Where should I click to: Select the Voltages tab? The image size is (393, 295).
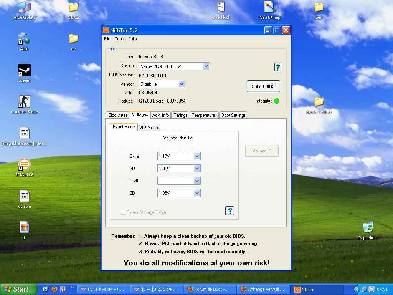coord(140,114)
